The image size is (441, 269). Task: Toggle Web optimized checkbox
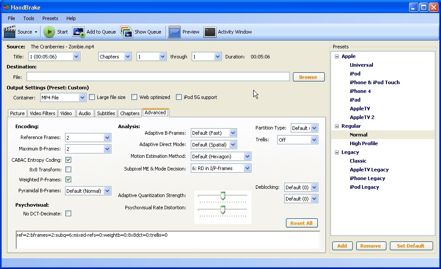pos(134,97)
